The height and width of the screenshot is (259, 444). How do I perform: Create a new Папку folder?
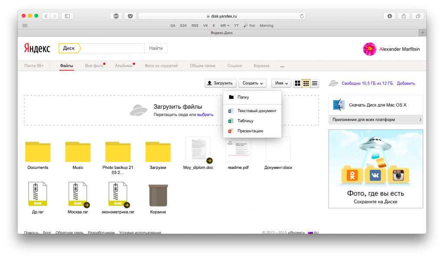(x=252, y=97)
